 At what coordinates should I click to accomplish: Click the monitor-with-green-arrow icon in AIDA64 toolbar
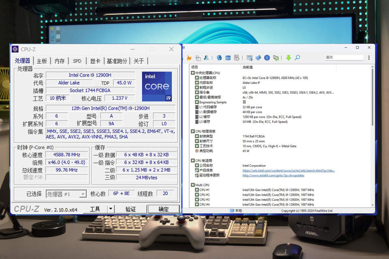[276, 58]
